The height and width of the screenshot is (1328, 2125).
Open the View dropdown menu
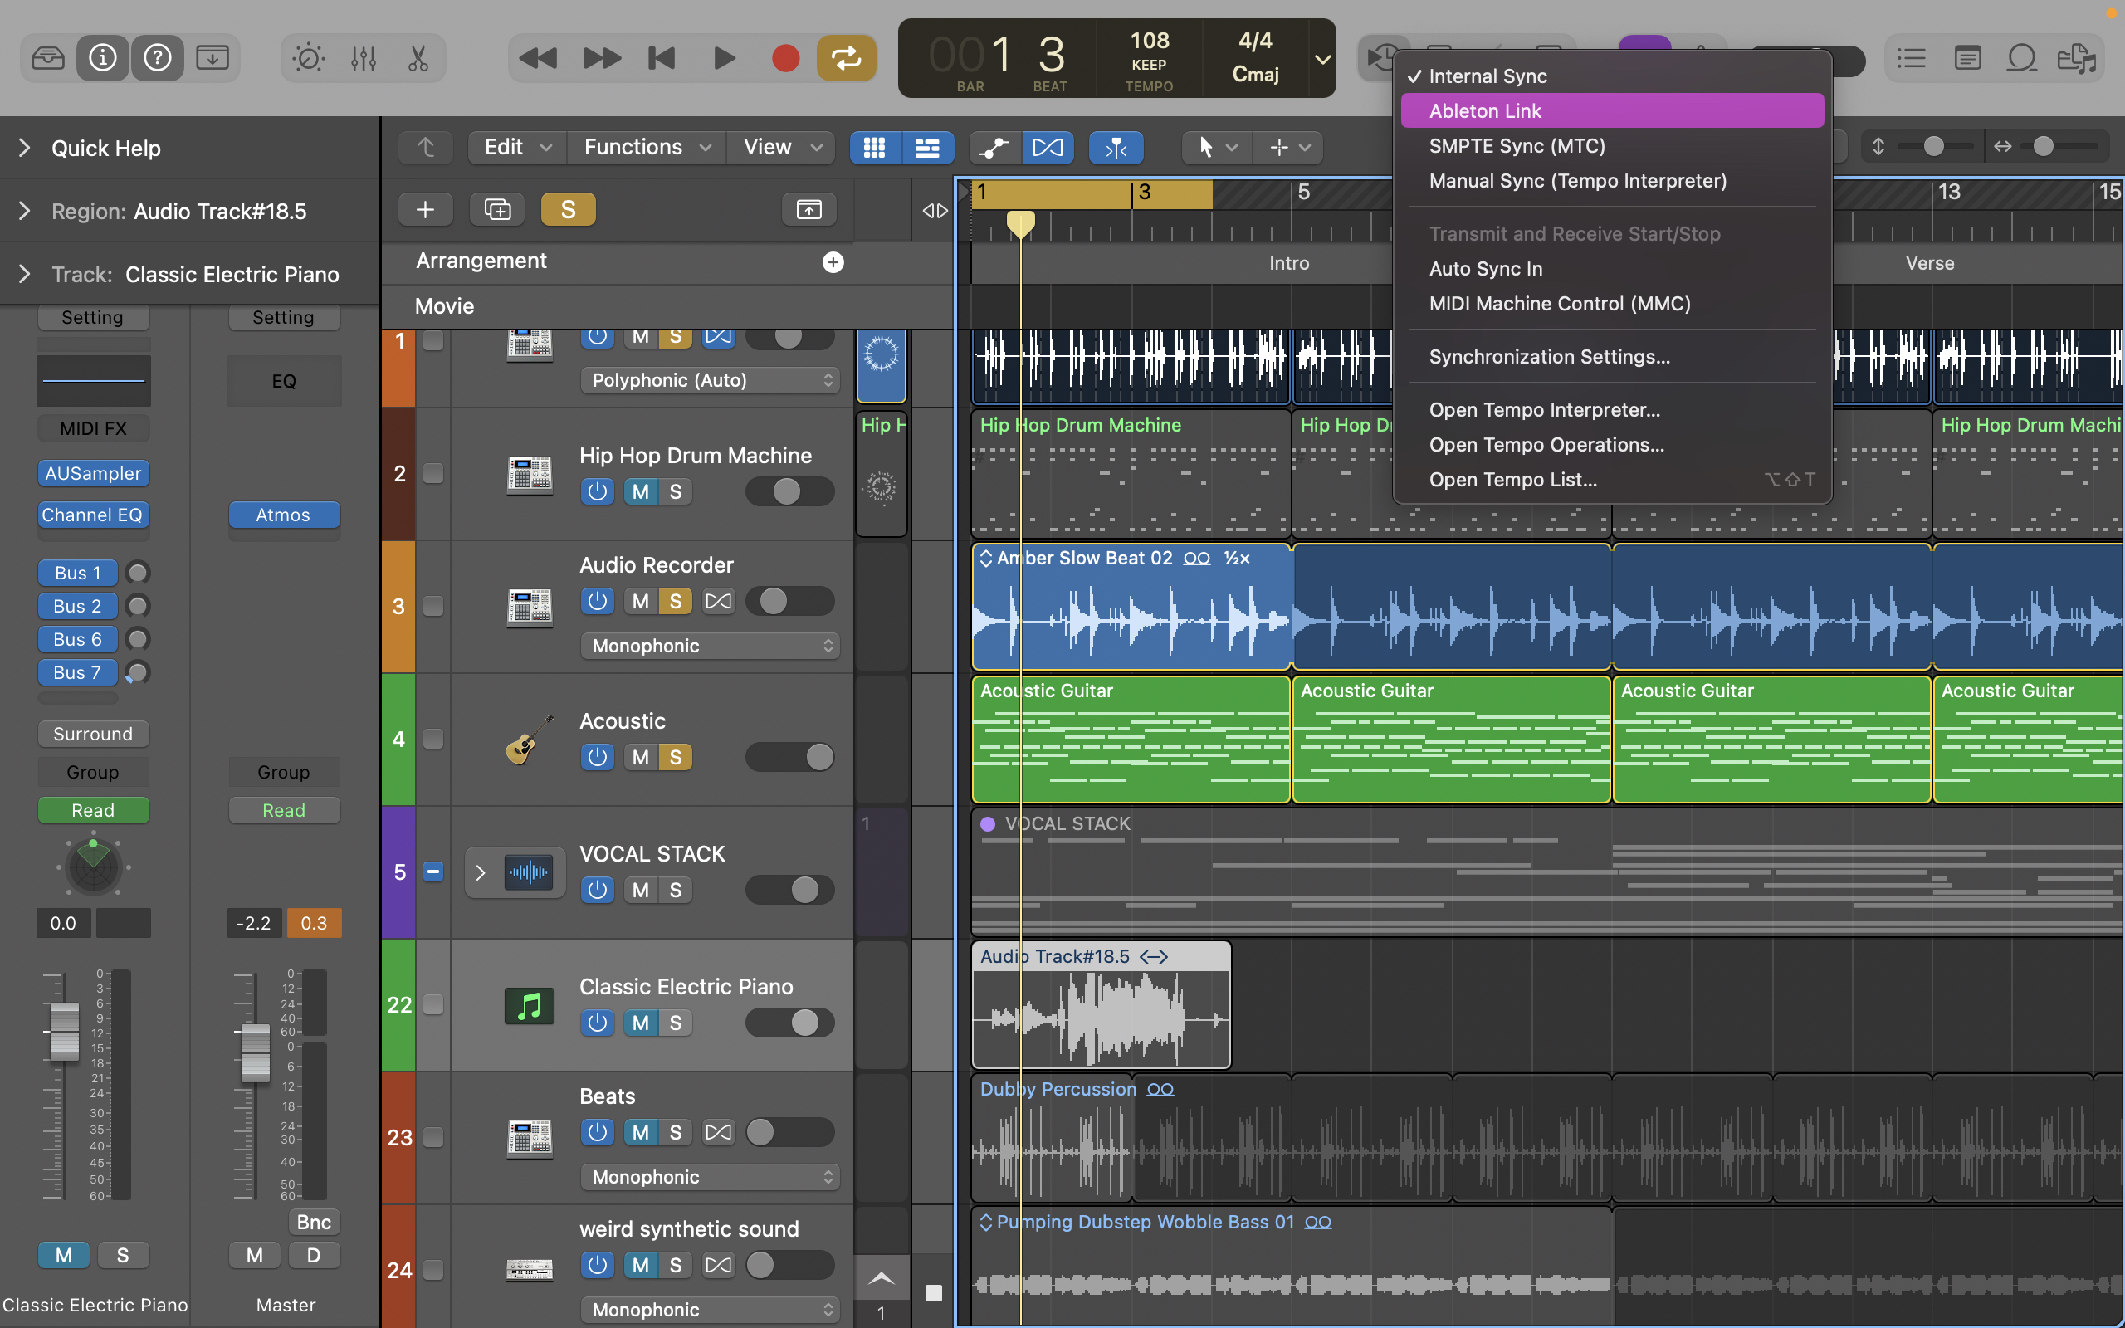(x=781, y=148)
